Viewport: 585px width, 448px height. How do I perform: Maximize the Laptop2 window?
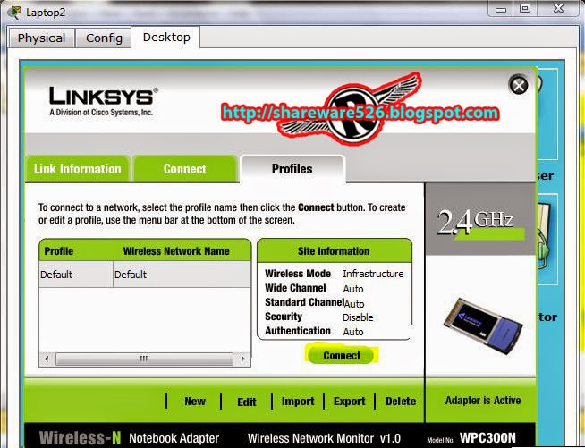(x=525, y=9)
